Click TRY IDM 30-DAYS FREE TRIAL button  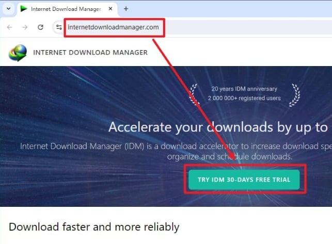pos(244,180)
